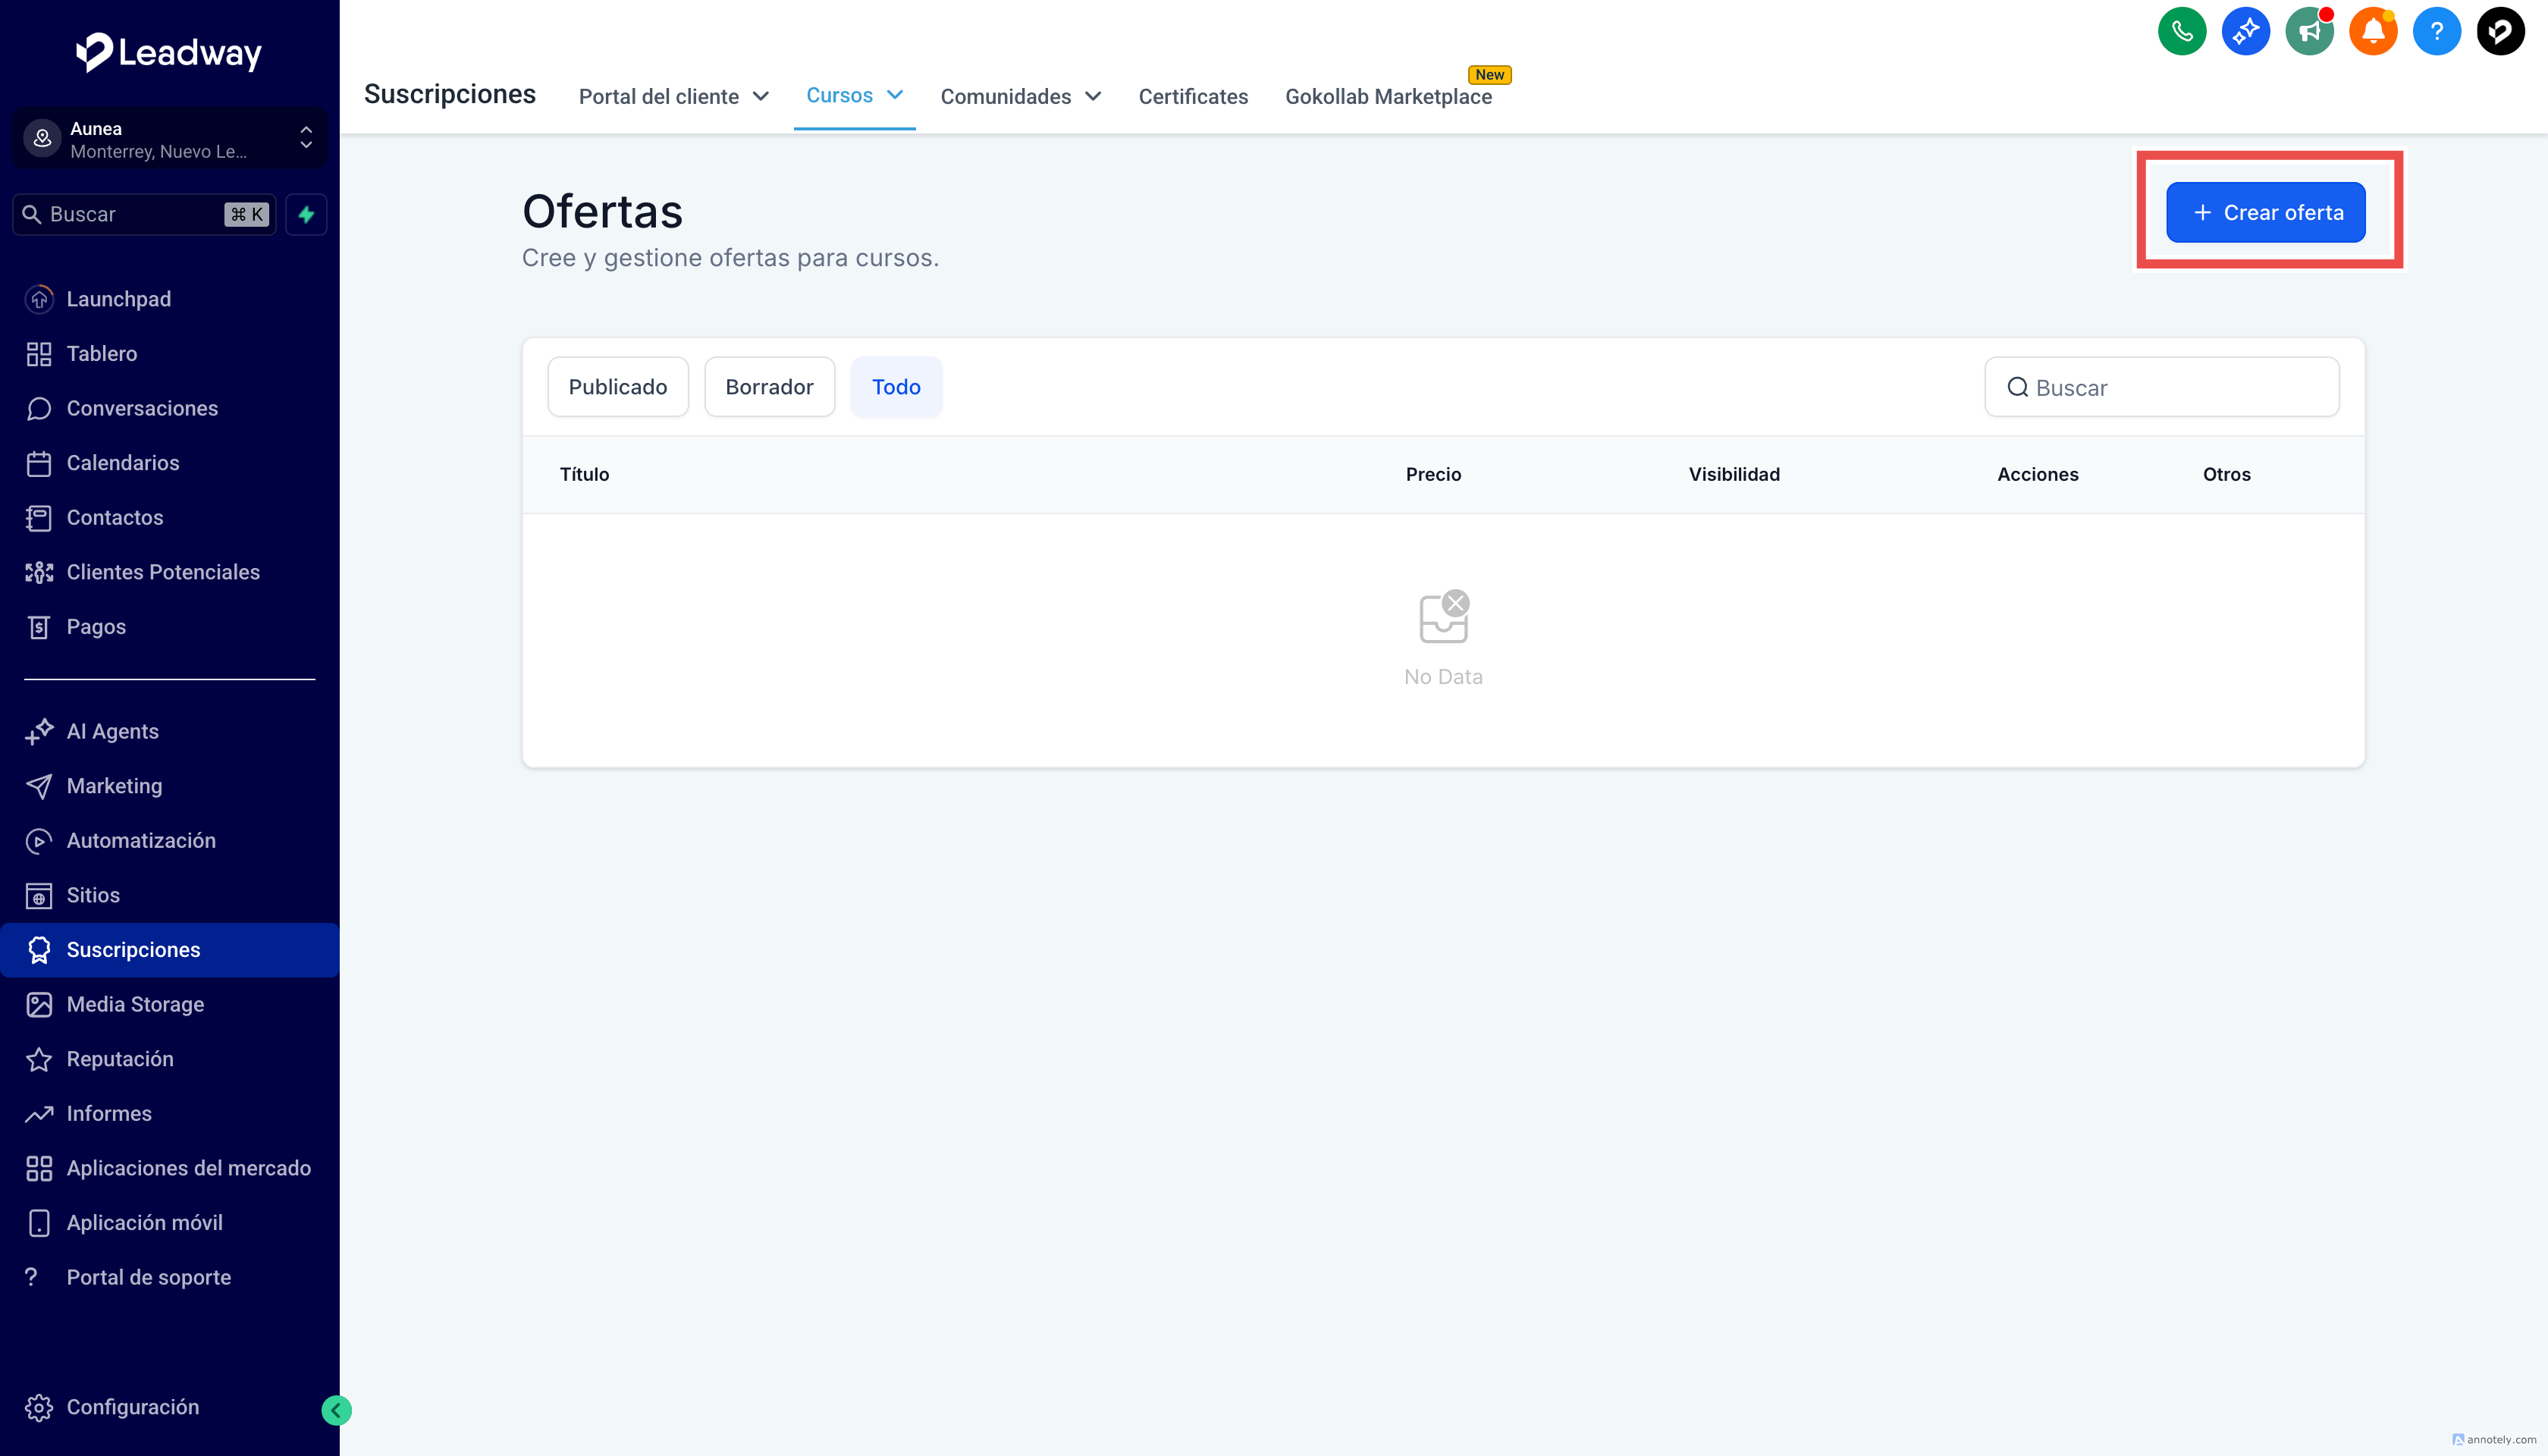This screenshot has height=1456, width=2548.
Task: Expand the Comunidades dropdown menu
Action: point(1020,96)
